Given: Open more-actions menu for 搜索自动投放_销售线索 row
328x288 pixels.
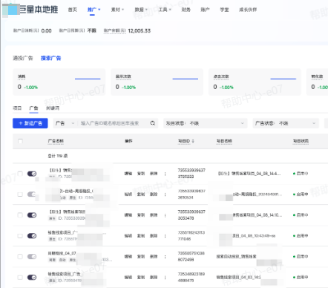Looking at the screenshot, I should point(165,257).
